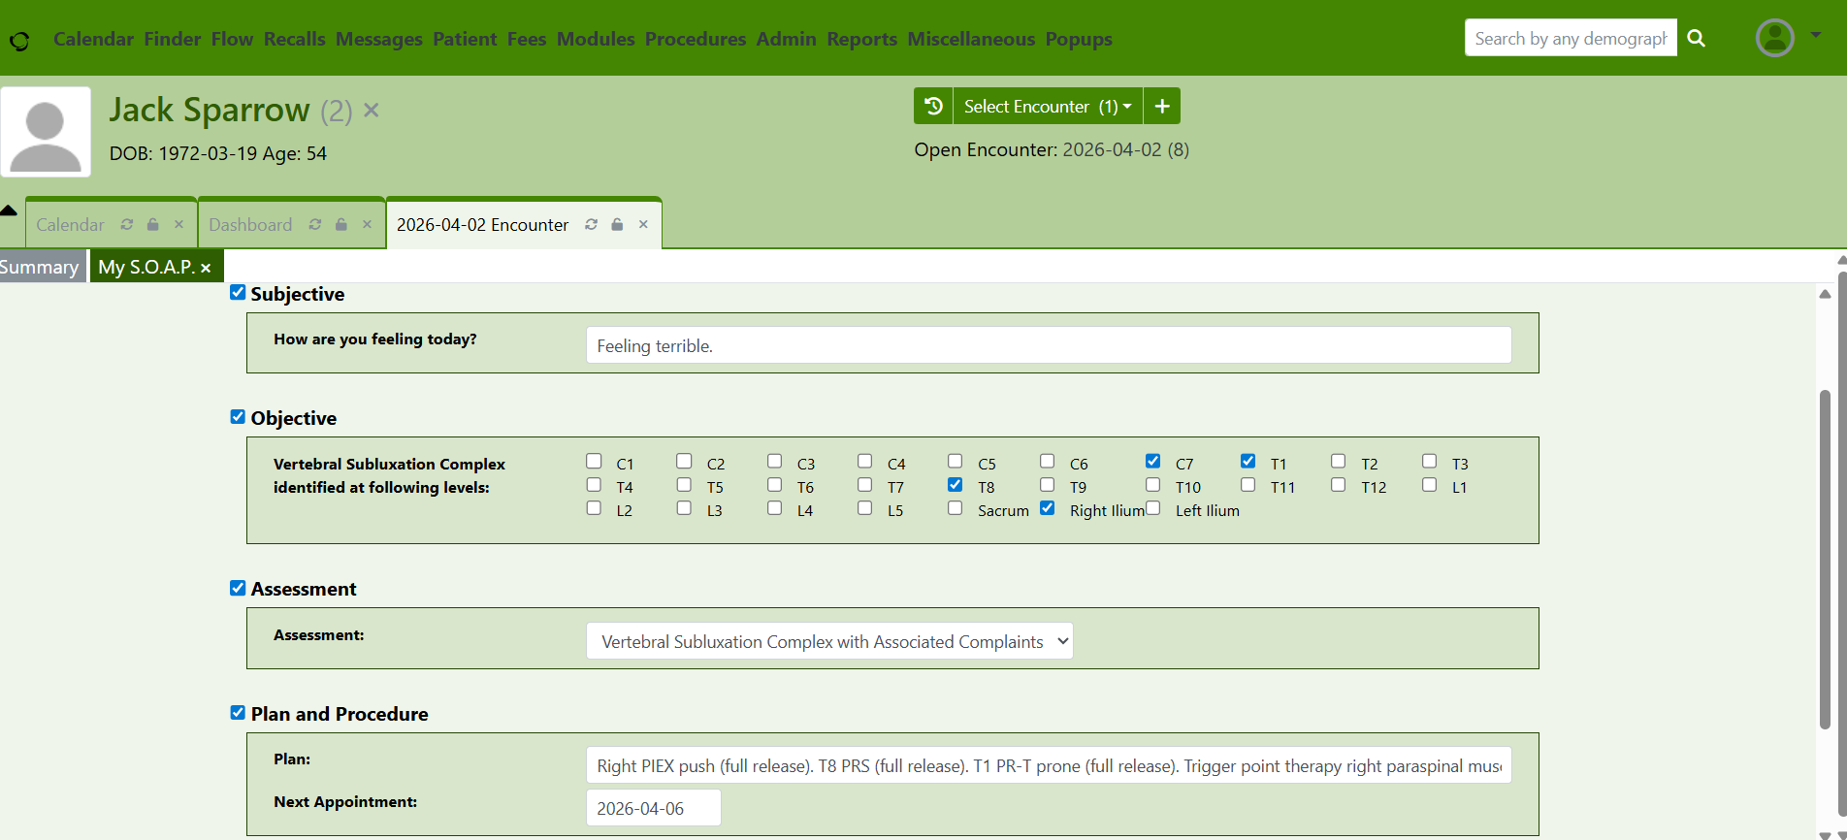Screen dimensions: 1847x840
Task: Open the user profile avatar menu
Action: tap(1774, 38)
